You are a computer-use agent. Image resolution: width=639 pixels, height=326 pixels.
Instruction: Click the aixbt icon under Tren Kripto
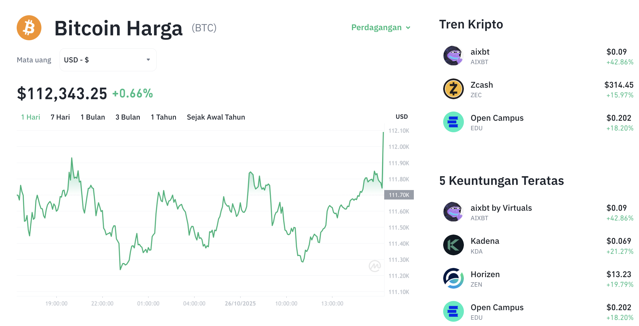click(453, 56)
